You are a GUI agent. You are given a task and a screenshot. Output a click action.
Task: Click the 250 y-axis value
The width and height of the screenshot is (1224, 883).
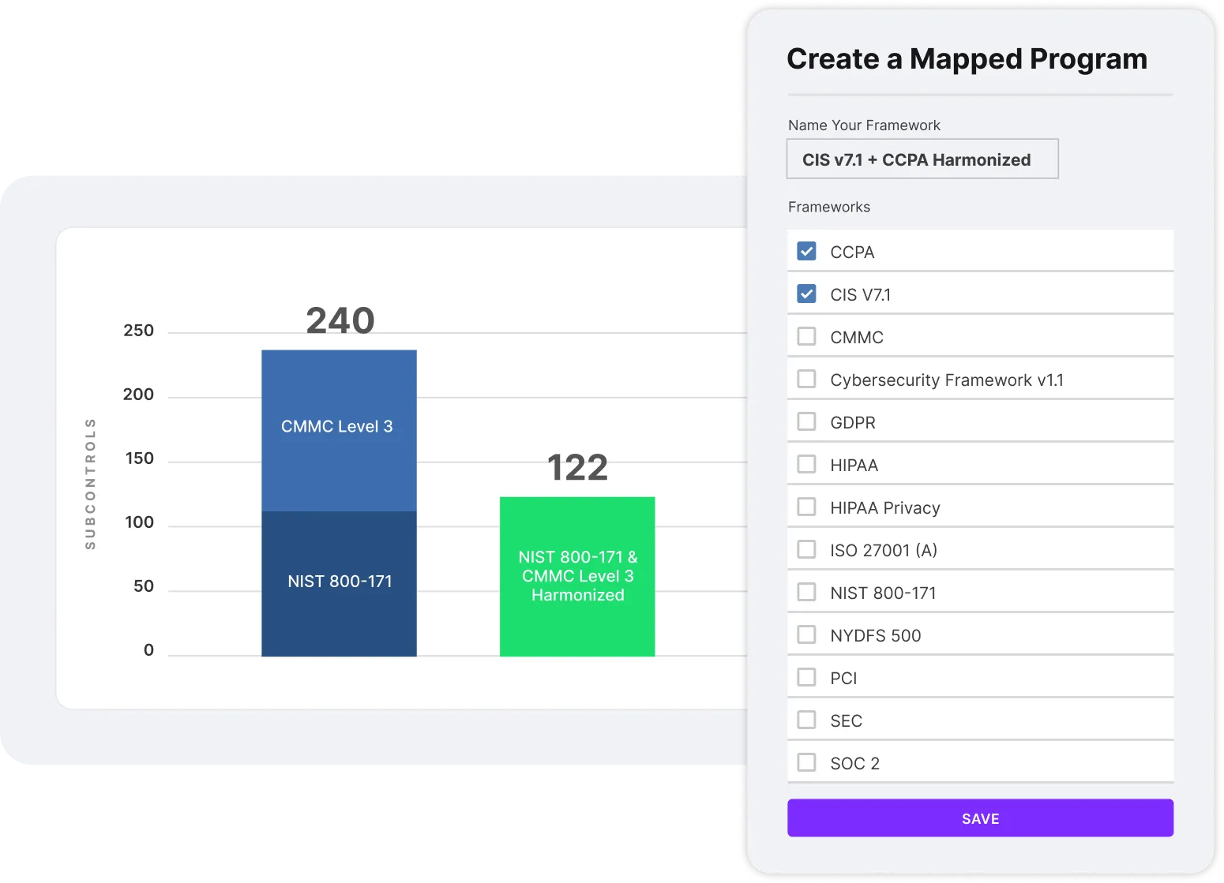pyautogui.click(x=138, y=331)
